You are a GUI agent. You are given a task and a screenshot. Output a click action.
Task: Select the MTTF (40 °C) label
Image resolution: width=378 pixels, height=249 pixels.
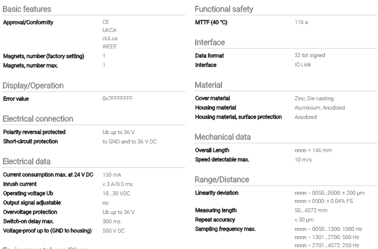pos(211,22)
